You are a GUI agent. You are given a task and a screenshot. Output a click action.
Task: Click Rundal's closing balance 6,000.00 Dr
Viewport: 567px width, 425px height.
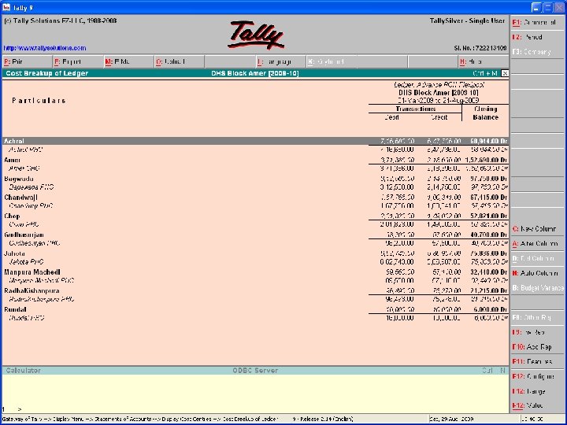[x=491, y=310]
